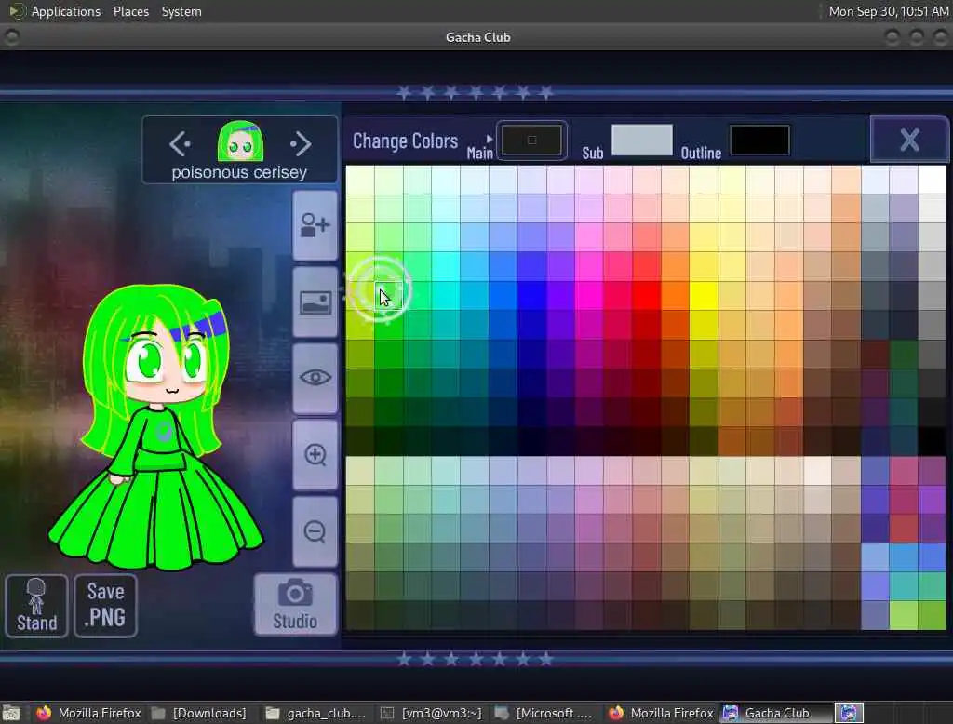Open the Places menu
The width and height of the screenshot is (953, 724).
pos(130,11)
